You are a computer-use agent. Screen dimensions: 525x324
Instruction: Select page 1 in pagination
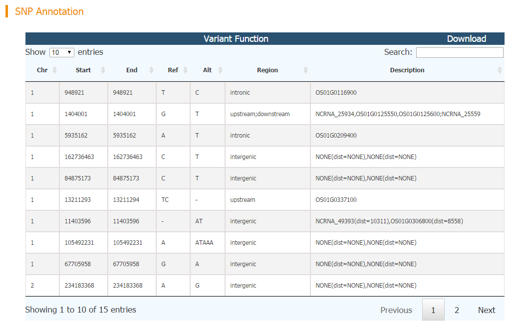click(433, 310)
